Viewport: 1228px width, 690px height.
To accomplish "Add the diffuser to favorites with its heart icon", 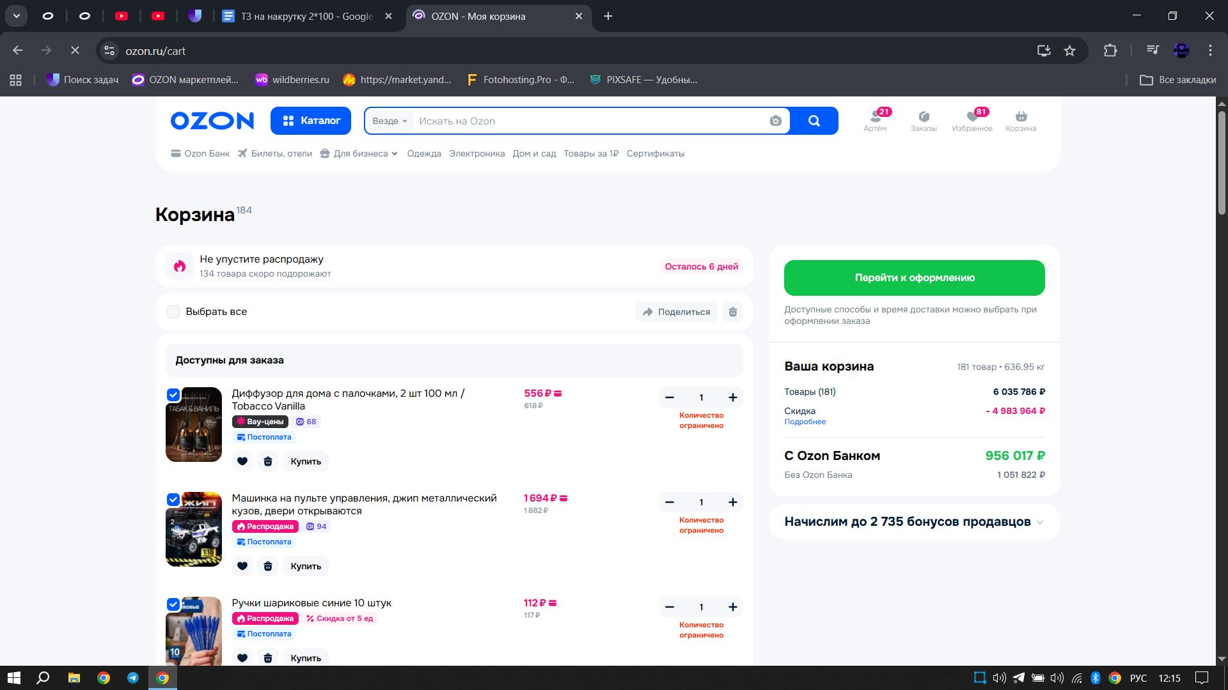I will (x=242, y=461).
